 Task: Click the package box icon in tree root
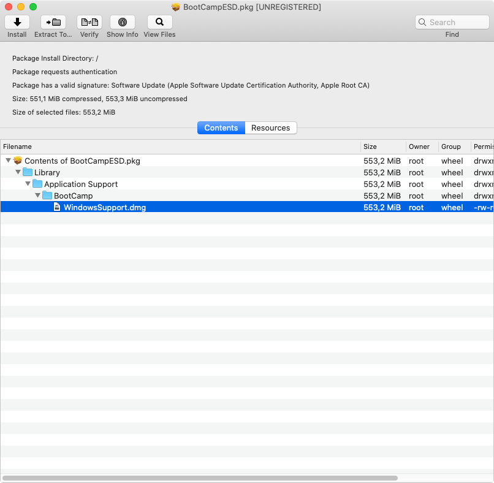click(18, 161)
